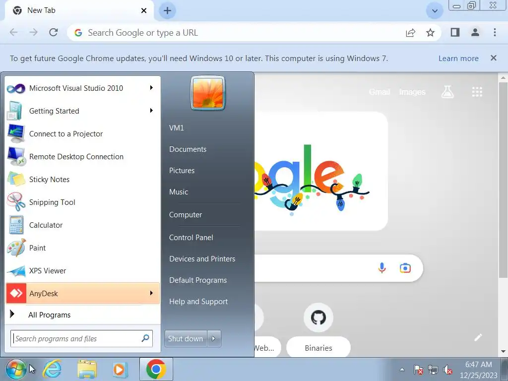This screenshot has height=381, width=508.
Task: Launch Internet Explorer from taskbar
Action: coord(53,369)
